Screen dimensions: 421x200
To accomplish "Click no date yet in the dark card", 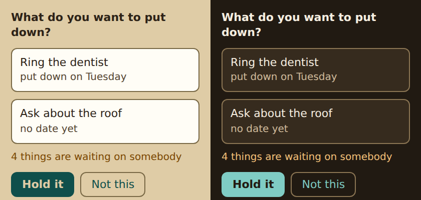I will click(260, 129).
